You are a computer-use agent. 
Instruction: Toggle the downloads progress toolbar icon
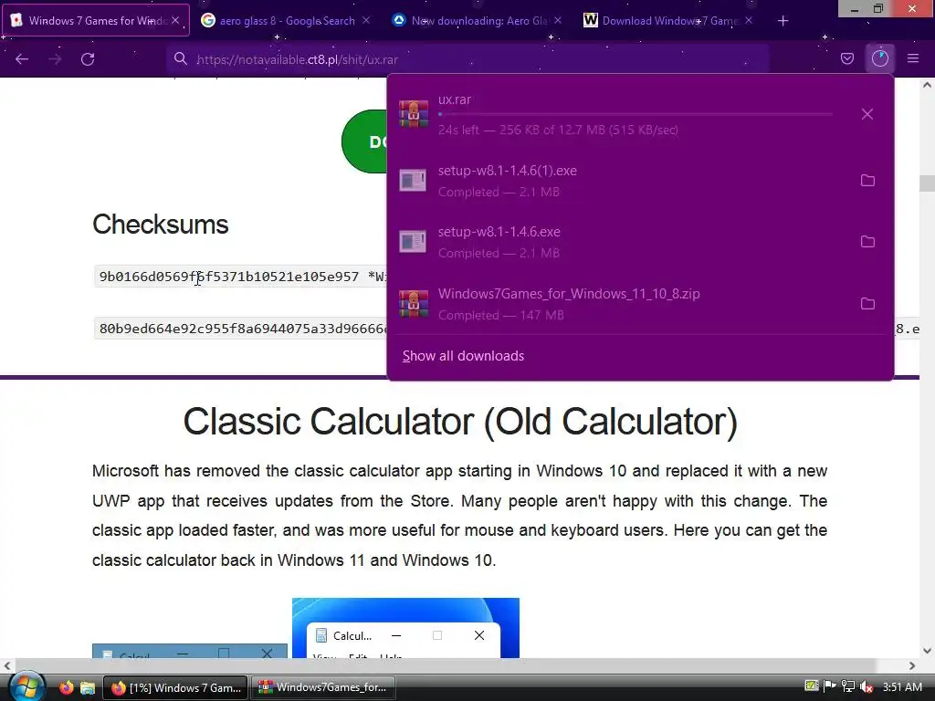pyautogui.click(x=880, y=58)
